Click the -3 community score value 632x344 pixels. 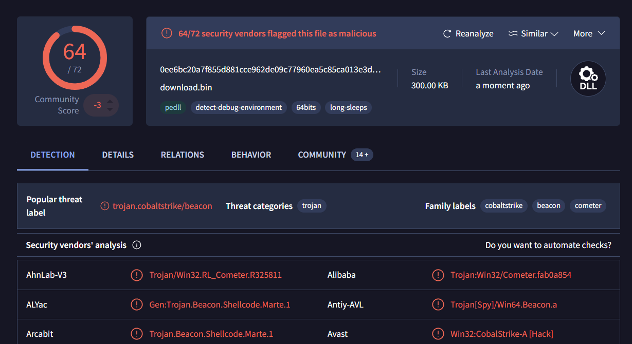pos(97,105)
